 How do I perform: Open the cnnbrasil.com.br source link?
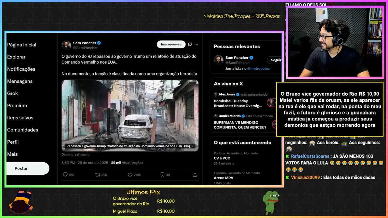pyautogui.click(x=76, y=154)
